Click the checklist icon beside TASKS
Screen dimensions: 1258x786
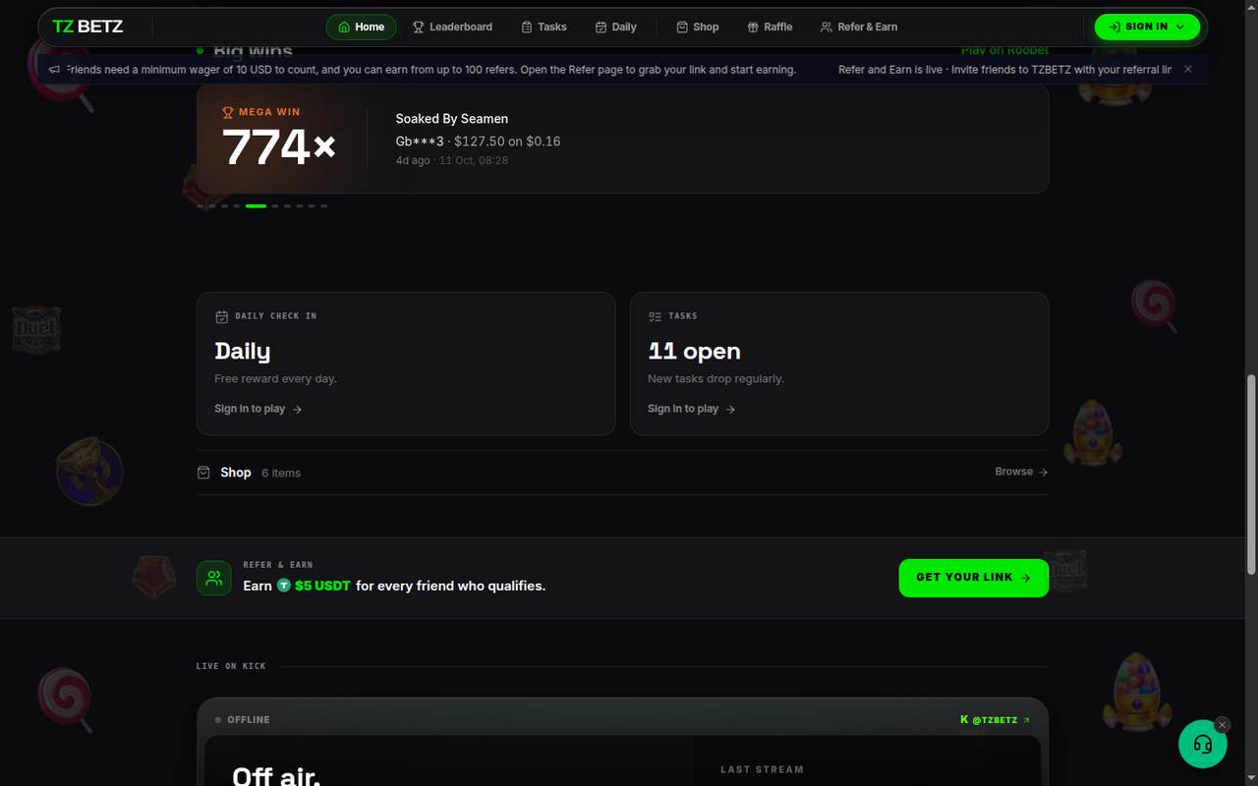pyautogui.click(x=655, y=316)
